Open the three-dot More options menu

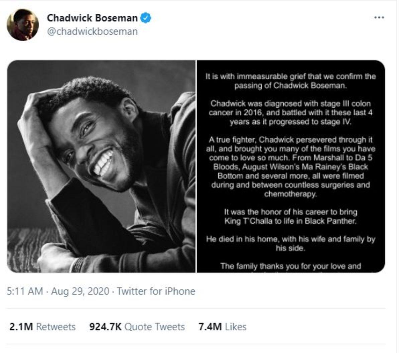tap(379, 18)
